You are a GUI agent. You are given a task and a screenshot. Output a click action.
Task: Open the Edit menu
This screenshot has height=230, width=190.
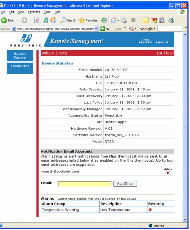coord(12,12)
